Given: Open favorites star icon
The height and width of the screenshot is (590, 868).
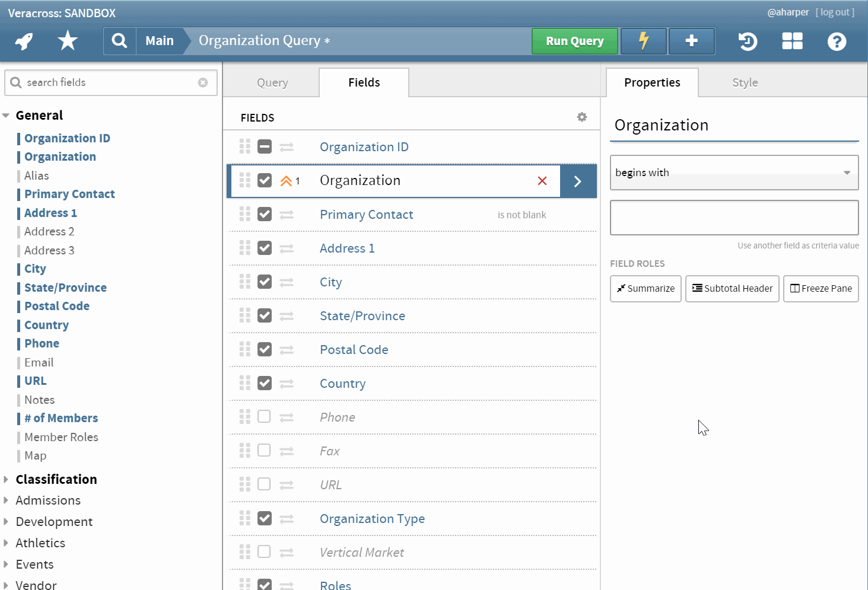Looking at the screenshot, I should (68, 41).
